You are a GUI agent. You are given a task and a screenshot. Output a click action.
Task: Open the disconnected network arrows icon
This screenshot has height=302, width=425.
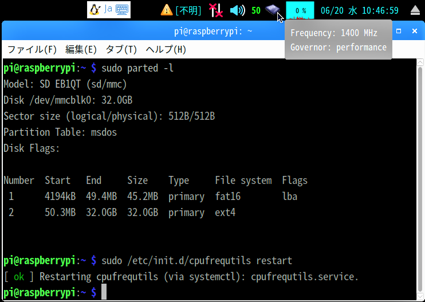click(x=216, y=10)
